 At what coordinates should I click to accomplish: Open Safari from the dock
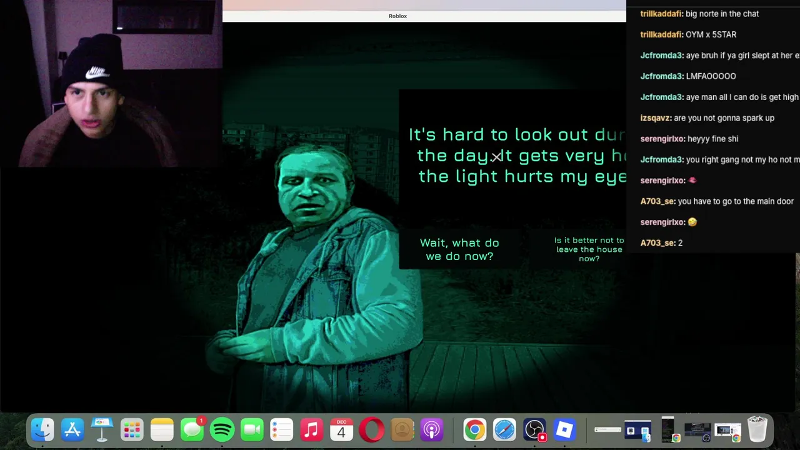pyautogui.click(x=504, y=430)
